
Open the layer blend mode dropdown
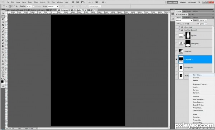[x=184, y=20]
